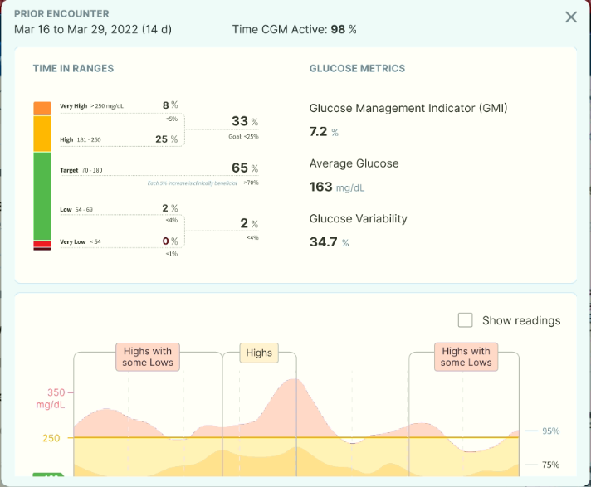
Task: Click the 250 threshold line label
Action: 51,438
